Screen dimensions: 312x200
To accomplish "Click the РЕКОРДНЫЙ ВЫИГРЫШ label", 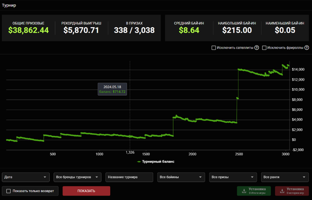I will 82,23.
